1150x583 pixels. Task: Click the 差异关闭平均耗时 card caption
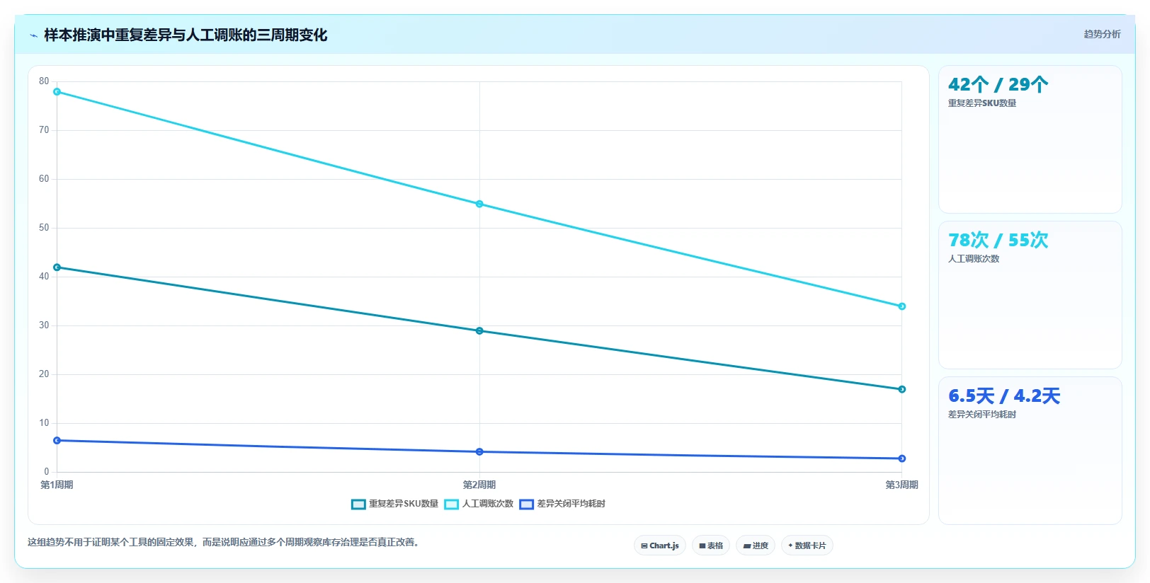pyautogui.click(x=982, y=415)
